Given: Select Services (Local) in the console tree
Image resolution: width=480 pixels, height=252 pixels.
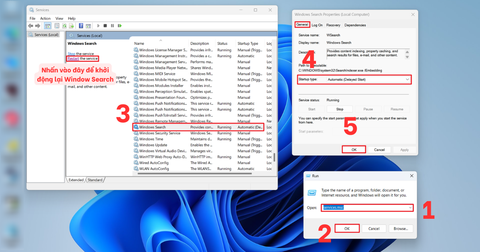Looking at the screenshot, I should (x=44, y=35).
